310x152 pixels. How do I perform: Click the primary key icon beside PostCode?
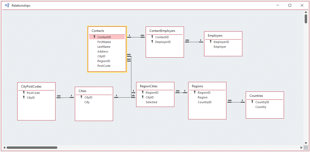24,93
